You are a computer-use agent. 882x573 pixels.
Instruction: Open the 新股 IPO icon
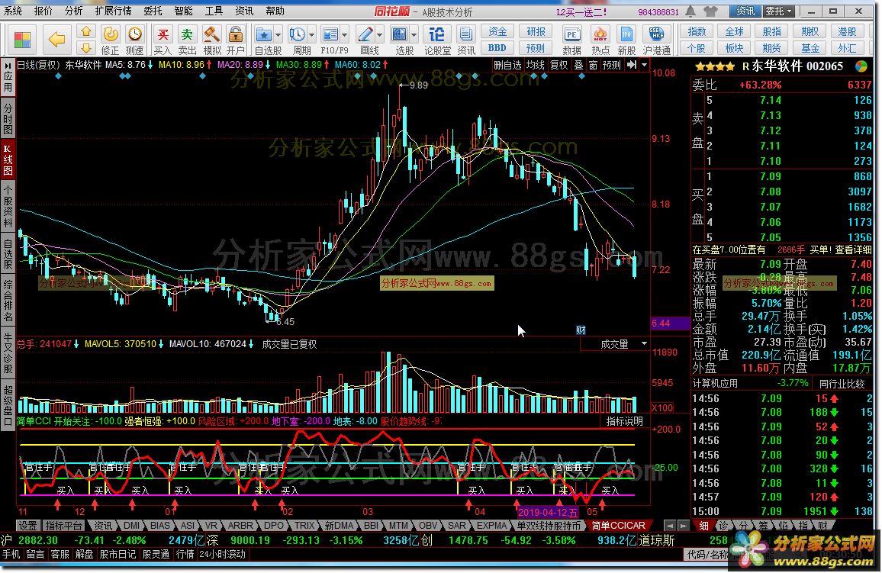tap(626, 40)
